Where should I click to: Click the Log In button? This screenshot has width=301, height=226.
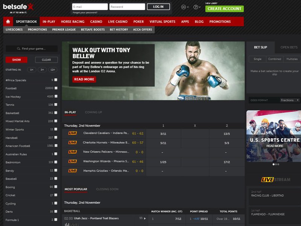[158, 7]
